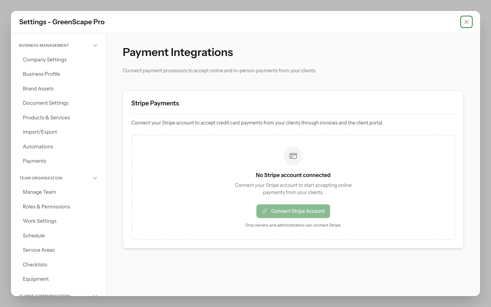Open Work Settings
491x307 pixels.
point(40,221)
